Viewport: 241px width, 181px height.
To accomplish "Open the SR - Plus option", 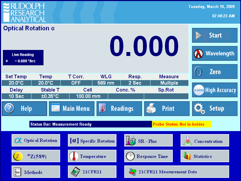I will coord(148,141).
